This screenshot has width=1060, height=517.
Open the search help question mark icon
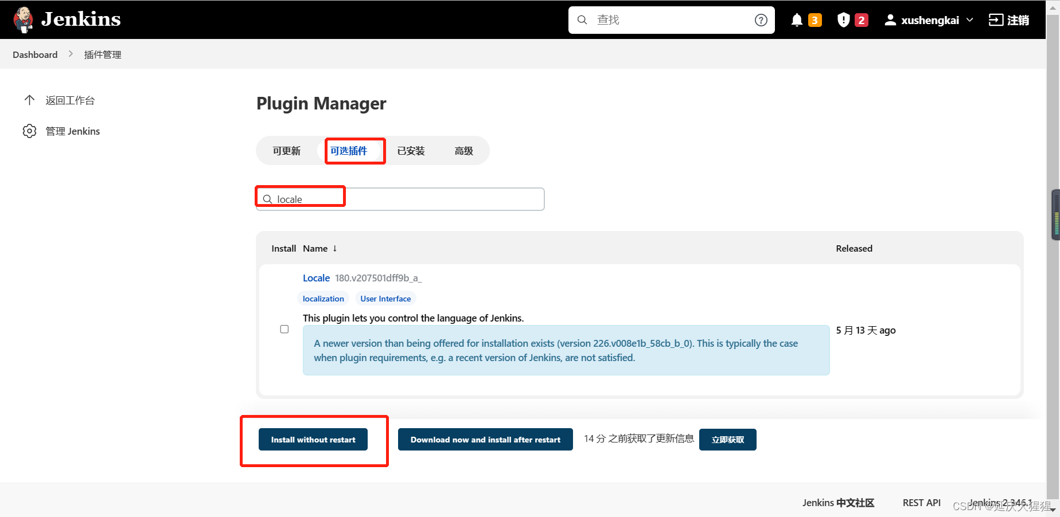(x=761, y=20)
